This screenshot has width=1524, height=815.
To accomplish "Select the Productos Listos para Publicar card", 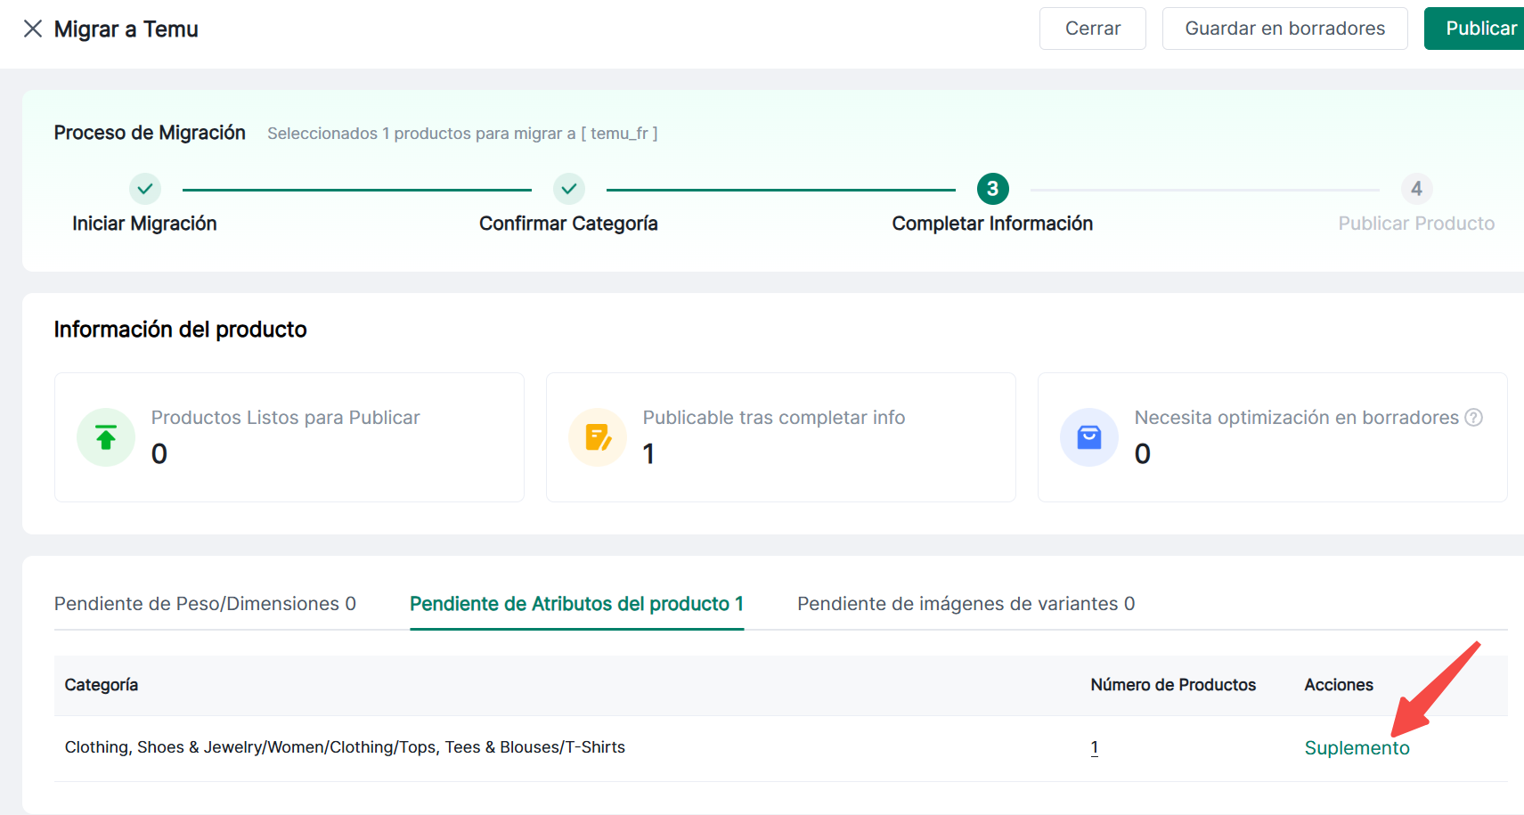I will (x=289, y=437).
